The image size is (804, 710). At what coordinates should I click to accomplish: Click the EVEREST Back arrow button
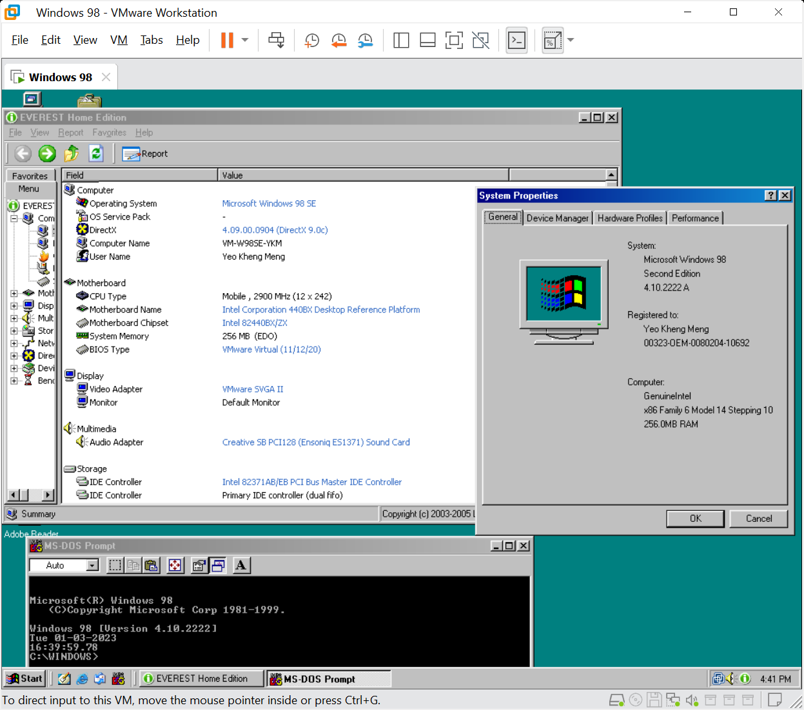pos(23,153)
